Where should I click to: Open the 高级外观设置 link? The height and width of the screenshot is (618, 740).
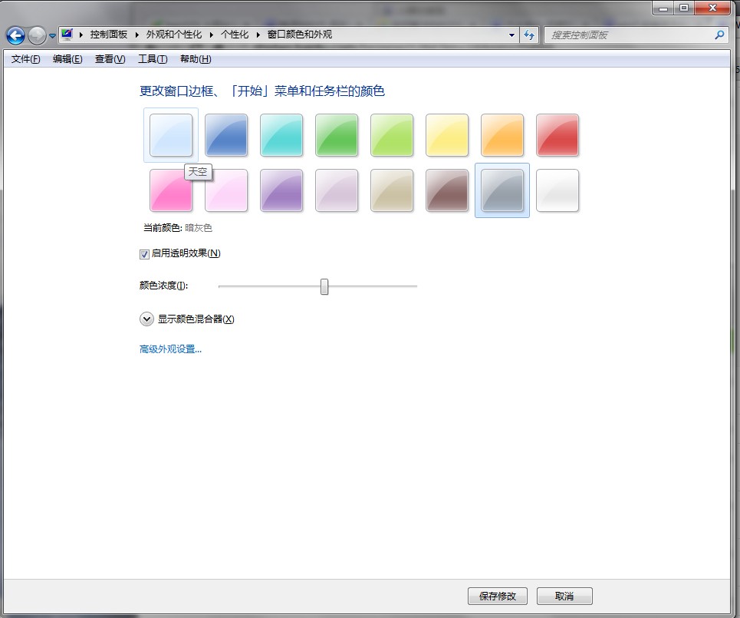(x=170, y=349)
